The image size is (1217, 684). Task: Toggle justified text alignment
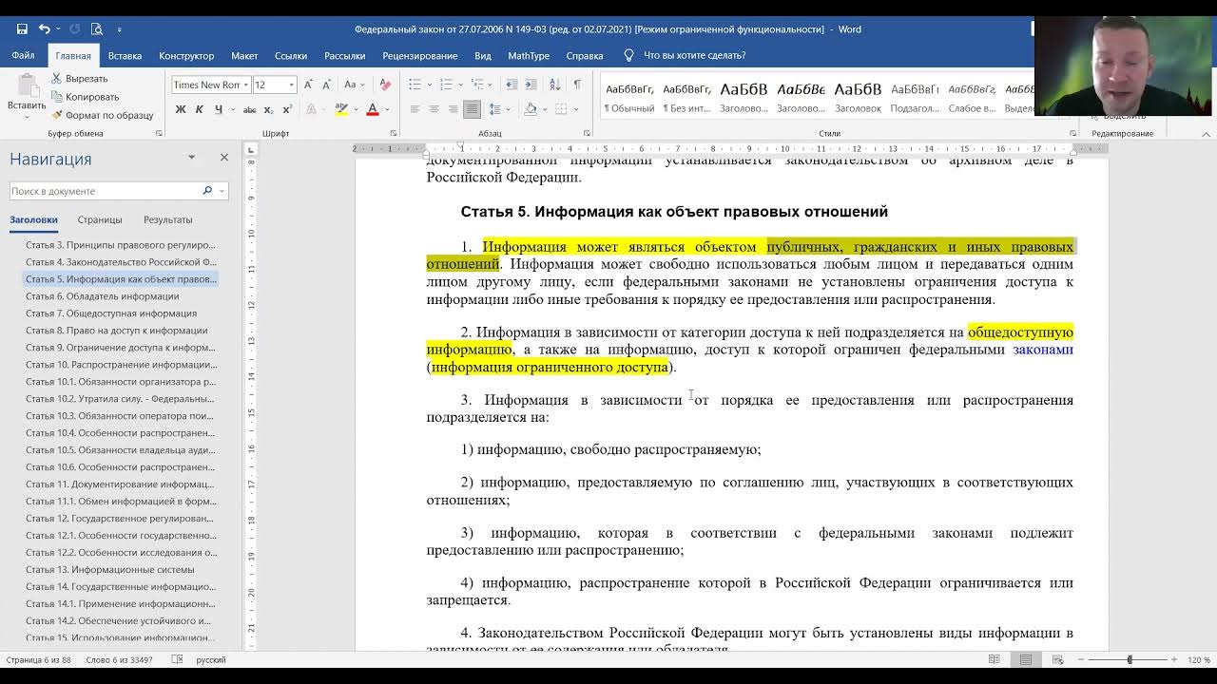click(x=472, y=110)
